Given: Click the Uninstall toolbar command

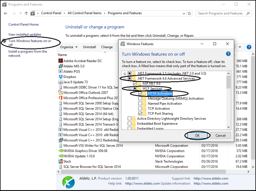Looking at the screenshot, I should pyautogui.click(x=89, y=47).
